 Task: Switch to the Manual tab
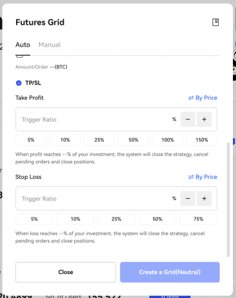(x=50, y=45)
